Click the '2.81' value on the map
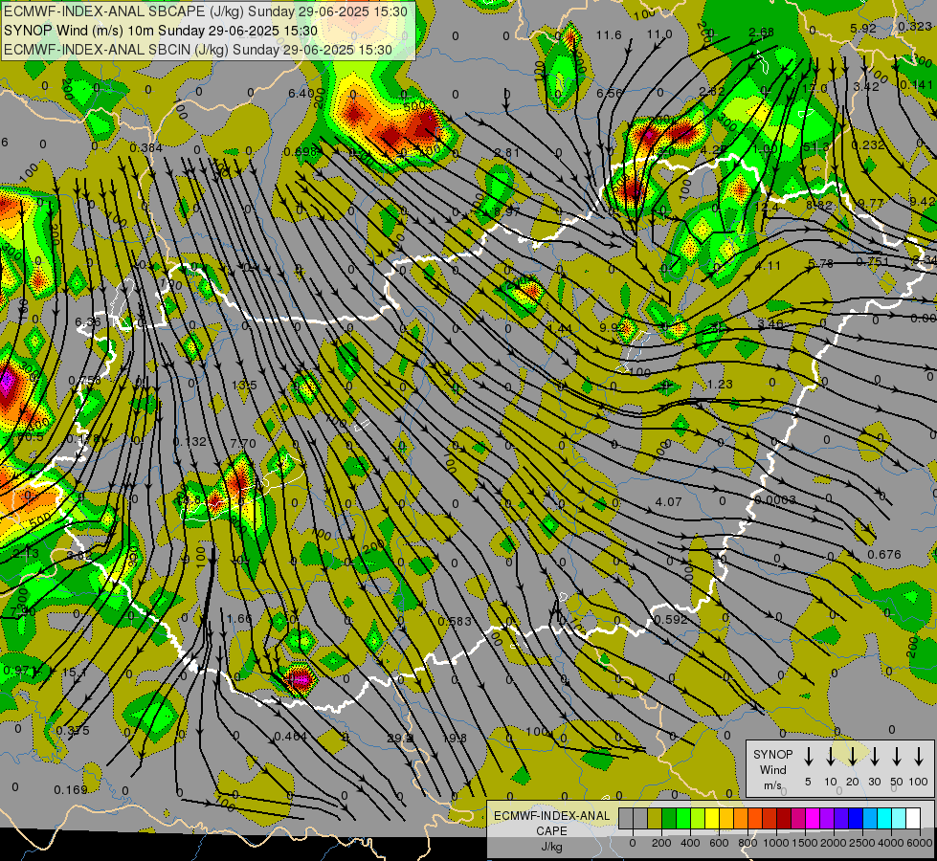937x861 pixels. tap(506, 152)
